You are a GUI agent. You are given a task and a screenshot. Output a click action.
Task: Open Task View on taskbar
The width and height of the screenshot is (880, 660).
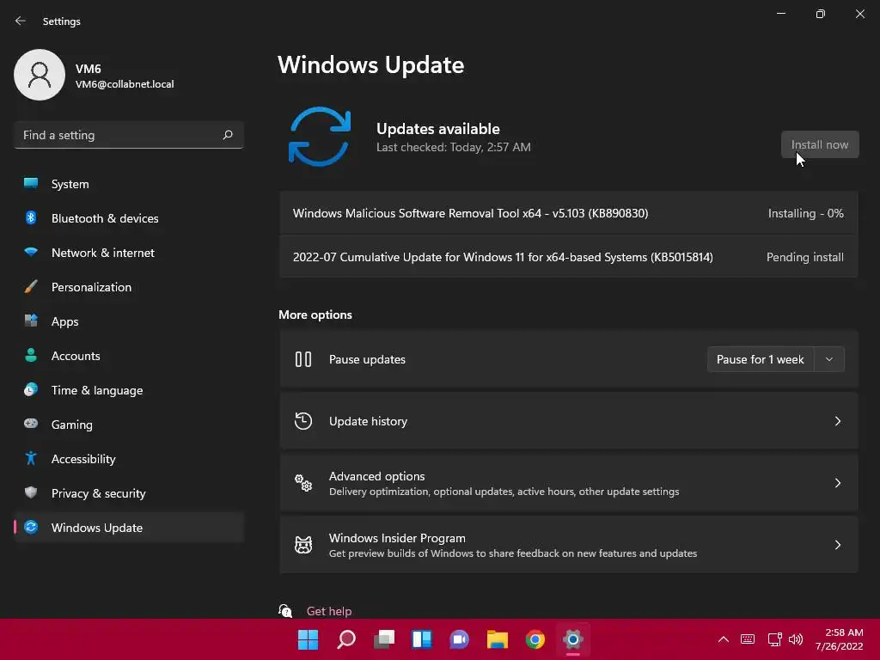[384, 639]
